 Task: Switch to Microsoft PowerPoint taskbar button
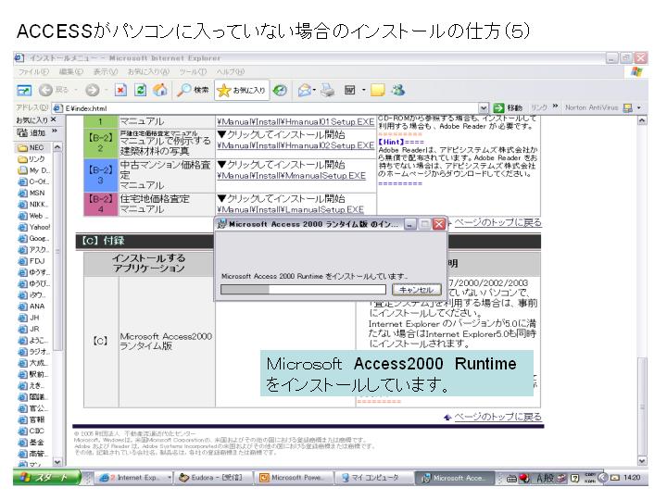295,478
